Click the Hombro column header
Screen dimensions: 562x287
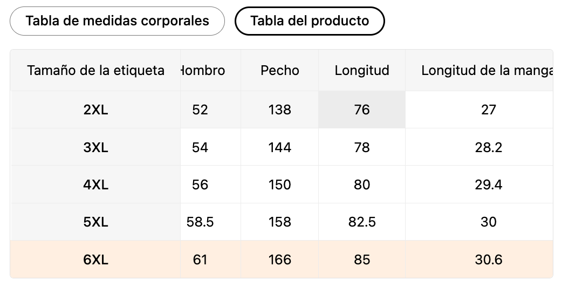(x=202, y=71)
